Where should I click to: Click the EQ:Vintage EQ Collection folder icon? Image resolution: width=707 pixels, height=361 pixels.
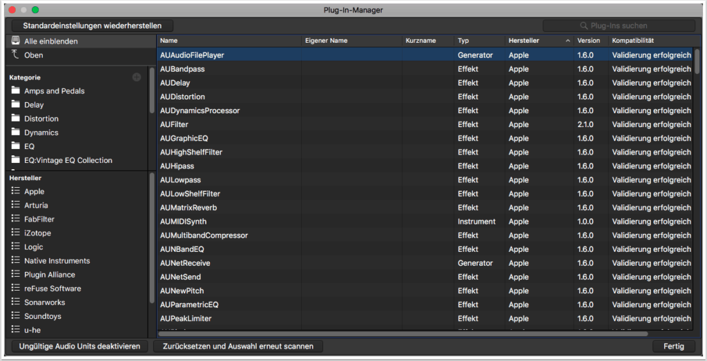[17, 160]
